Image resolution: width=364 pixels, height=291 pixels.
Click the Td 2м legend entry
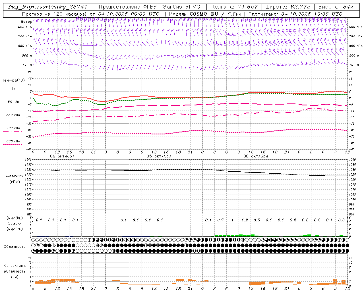point(13,102)
